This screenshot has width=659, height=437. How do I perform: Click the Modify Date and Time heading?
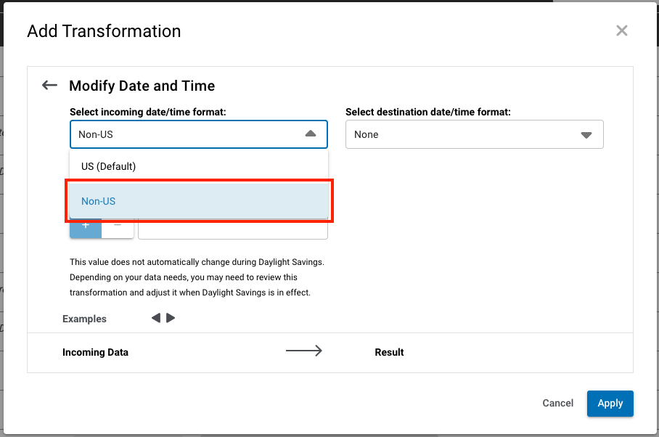(x=142, y=86)
